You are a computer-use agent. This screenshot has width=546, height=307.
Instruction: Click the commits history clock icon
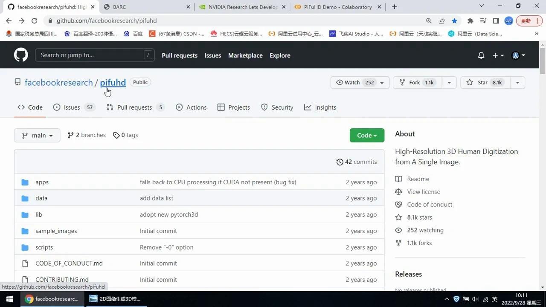click(x=340, y=162)
